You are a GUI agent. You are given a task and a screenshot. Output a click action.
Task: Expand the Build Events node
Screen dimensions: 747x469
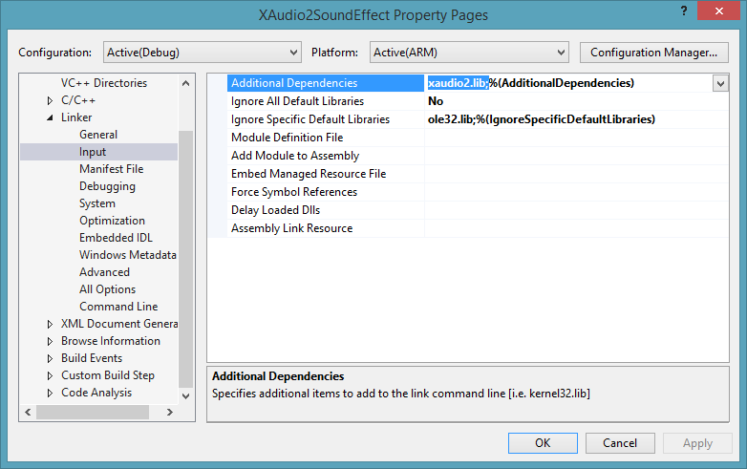50,358
